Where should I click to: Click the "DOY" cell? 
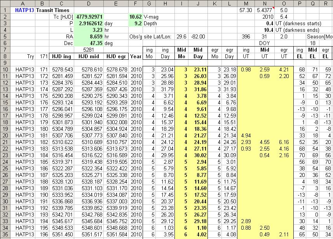click(x=264, y=43)
